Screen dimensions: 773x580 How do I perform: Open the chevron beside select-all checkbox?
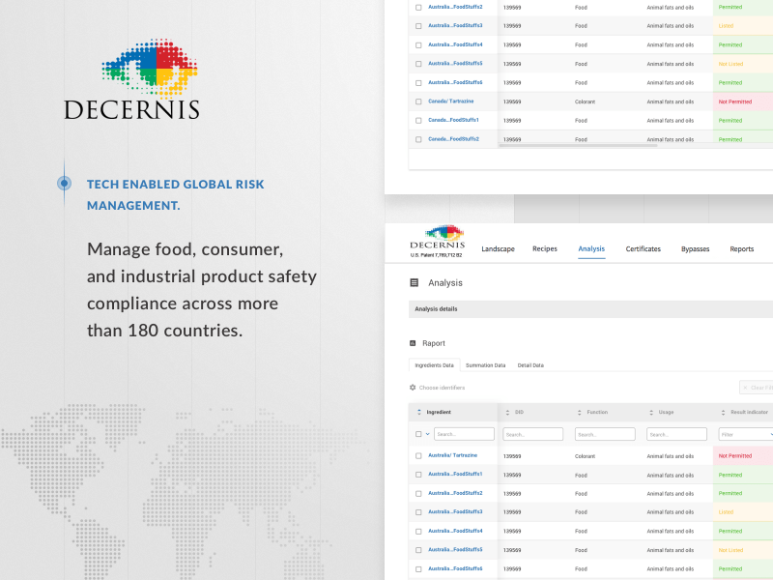click(427, 434)
